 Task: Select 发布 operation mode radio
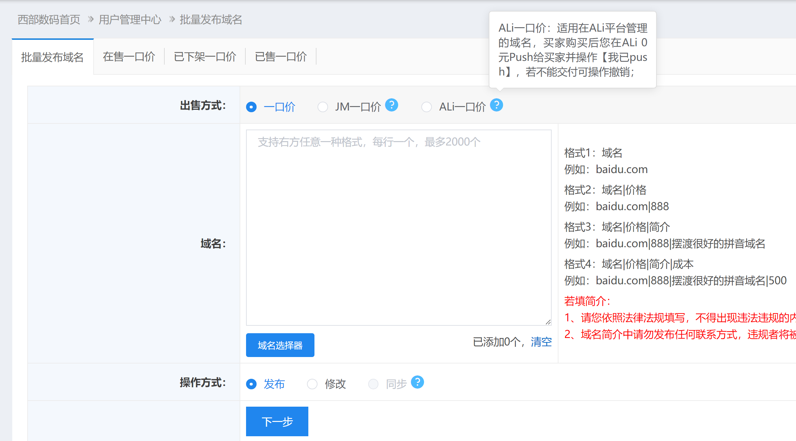click(x=251, y=384)
